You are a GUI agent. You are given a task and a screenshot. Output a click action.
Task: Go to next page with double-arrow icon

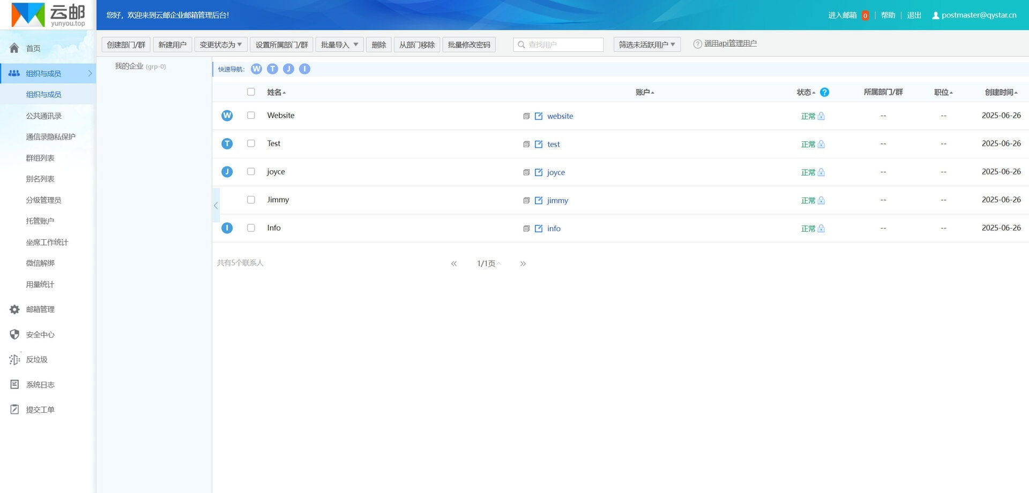(523, 263)
